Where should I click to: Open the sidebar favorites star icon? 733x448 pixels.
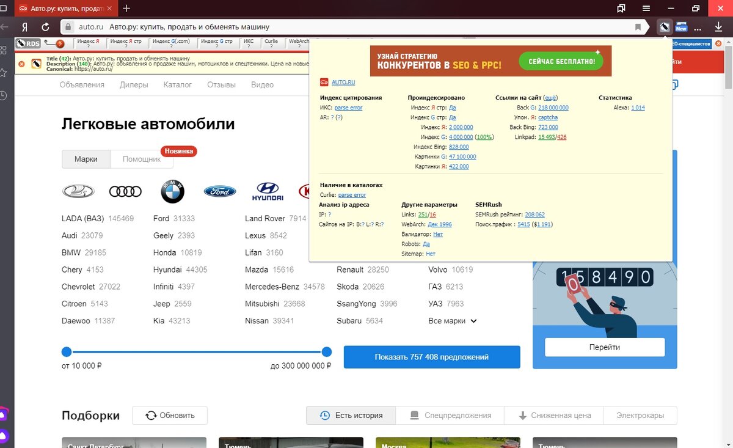[3, 72]
